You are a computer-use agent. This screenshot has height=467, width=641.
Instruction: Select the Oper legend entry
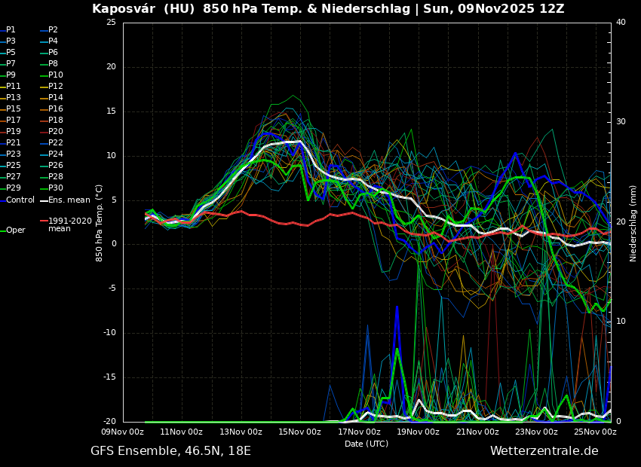coord(15,230)
